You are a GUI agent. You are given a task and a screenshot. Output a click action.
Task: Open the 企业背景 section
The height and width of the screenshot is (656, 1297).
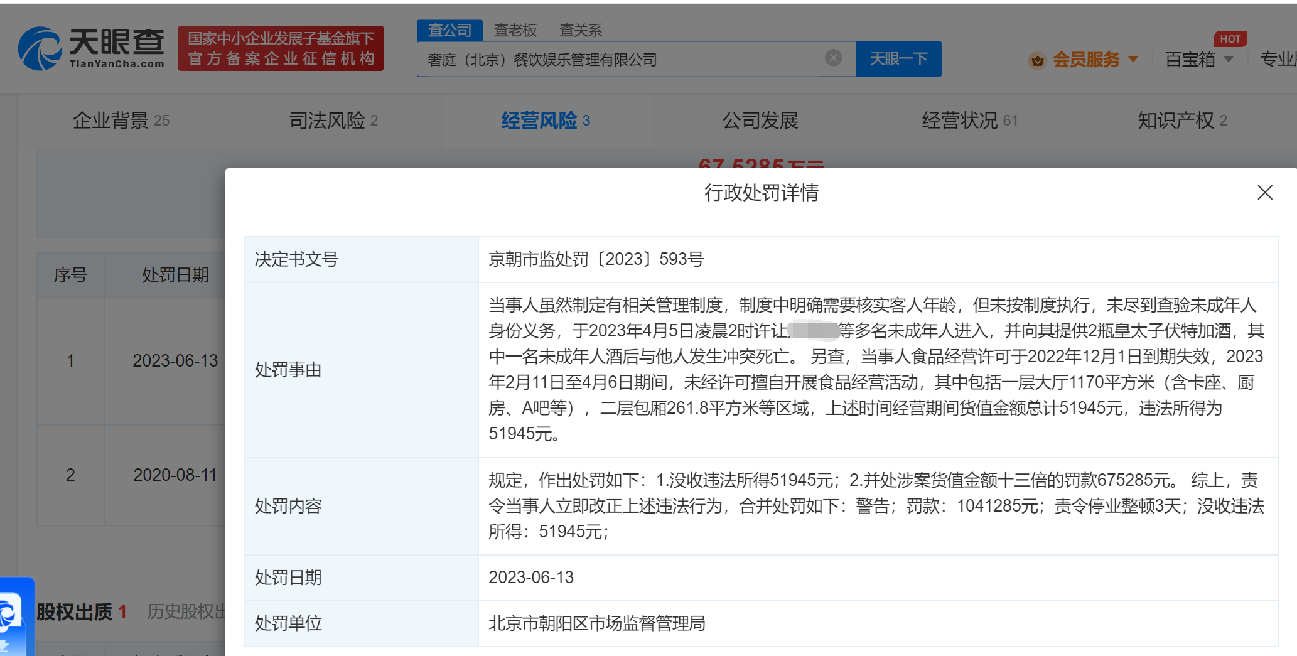pyautogui.click(x=121, y=121)
